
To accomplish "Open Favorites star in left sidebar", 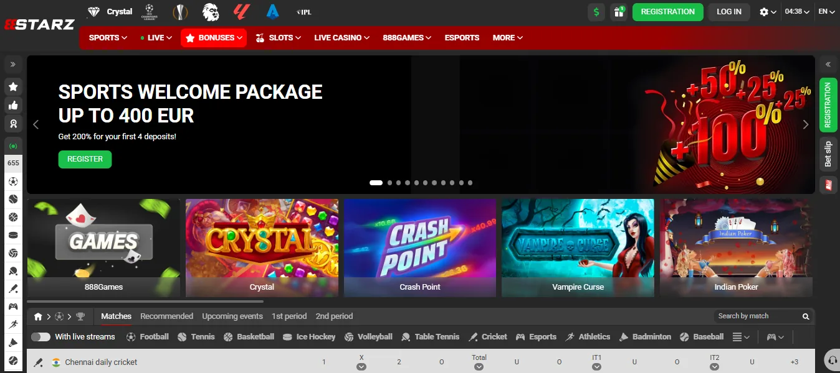I will click(13, 86).
